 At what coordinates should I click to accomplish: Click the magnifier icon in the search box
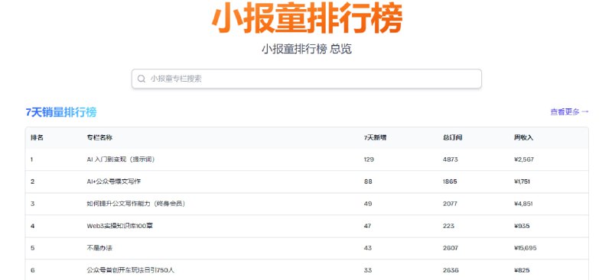(x=142, y=79)
